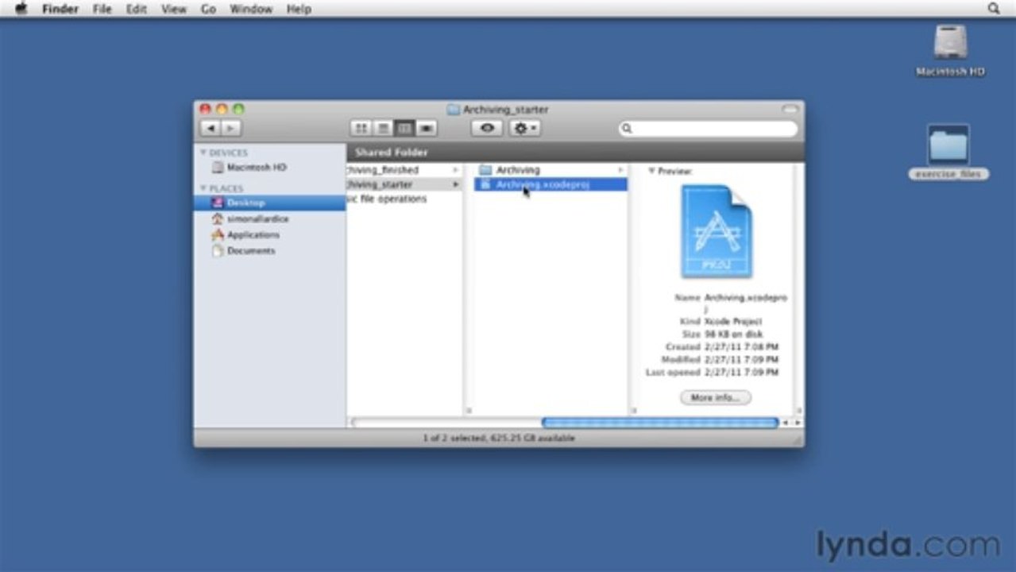Click the Quick Look eye button
Screen dimensions: 1016x572
click(x=487, y=128)
